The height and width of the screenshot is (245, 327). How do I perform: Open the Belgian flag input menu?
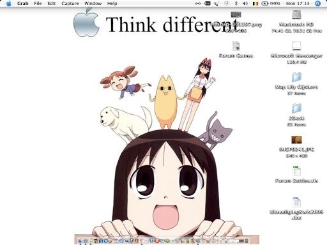tap(255, 4)
